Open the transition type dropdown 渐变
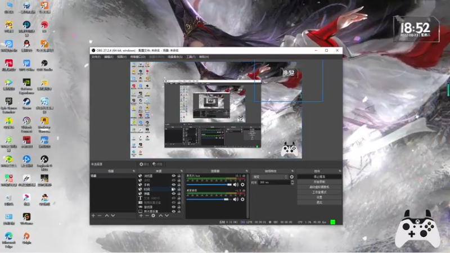This screenshot has height=253, width=450. pyautogui.click(x=270, y=177)
